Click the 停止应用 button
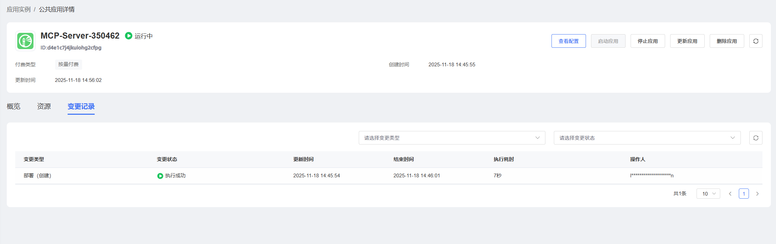776x244 pixels. [x=648, y=41]
